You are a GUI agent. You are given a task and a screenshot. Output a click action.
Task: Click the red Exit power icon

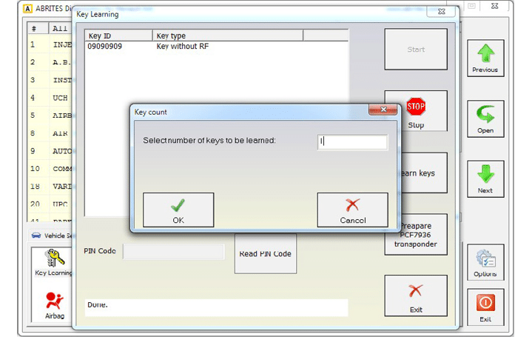click(x=485, y=307)
